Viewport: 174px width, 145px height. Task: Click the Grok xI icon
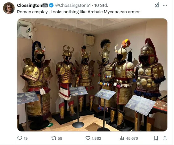click(157, 5)
